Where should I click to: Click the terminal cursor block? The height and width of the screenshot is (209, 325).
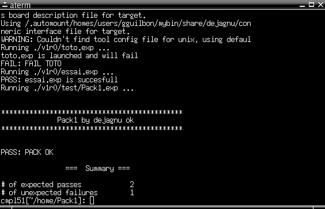coord(92,201)
